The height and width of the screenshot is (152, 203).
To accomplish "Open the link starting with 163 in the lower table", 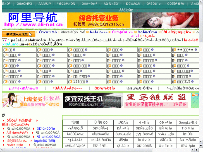I will coord(101,140).
